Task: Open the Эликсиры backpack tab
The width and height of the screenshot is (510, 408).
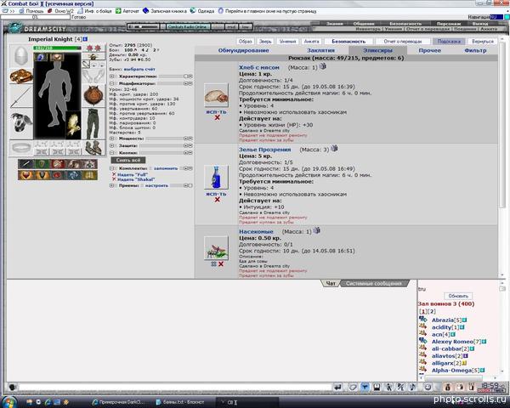Action: (x=377, y=50)
